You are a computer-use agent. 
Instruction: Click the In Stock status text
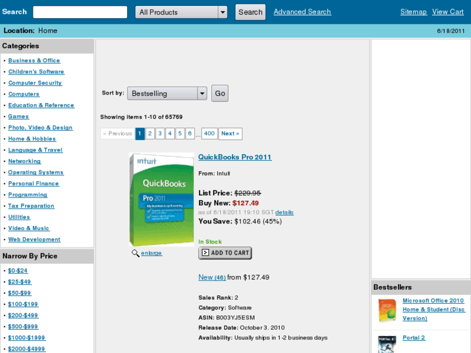[x=210, y=242]
